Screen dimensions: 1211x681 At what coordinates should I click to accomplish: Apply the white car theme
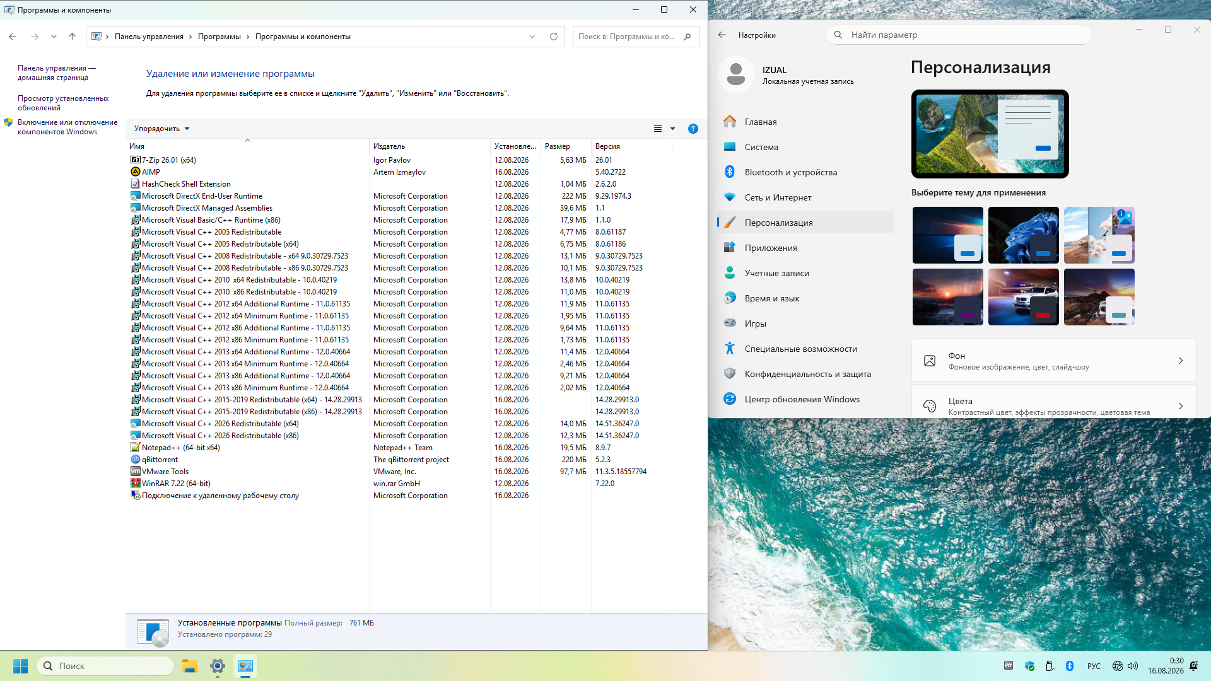pos(1024,297)
